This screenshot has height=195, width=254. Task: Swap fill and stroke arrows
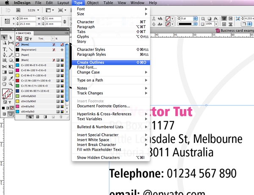pyautogui.click(x=11, y=90)
